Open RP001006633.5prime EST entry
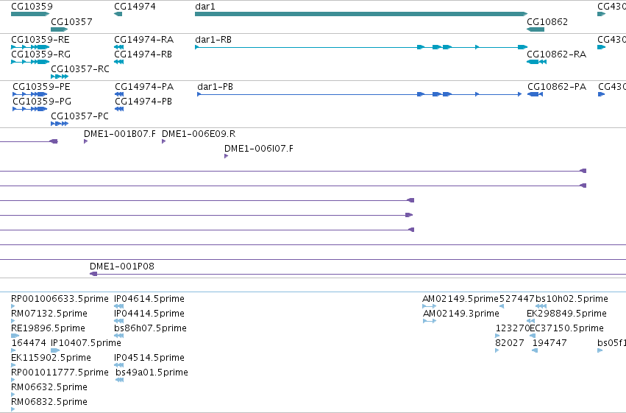 (60, 299)
